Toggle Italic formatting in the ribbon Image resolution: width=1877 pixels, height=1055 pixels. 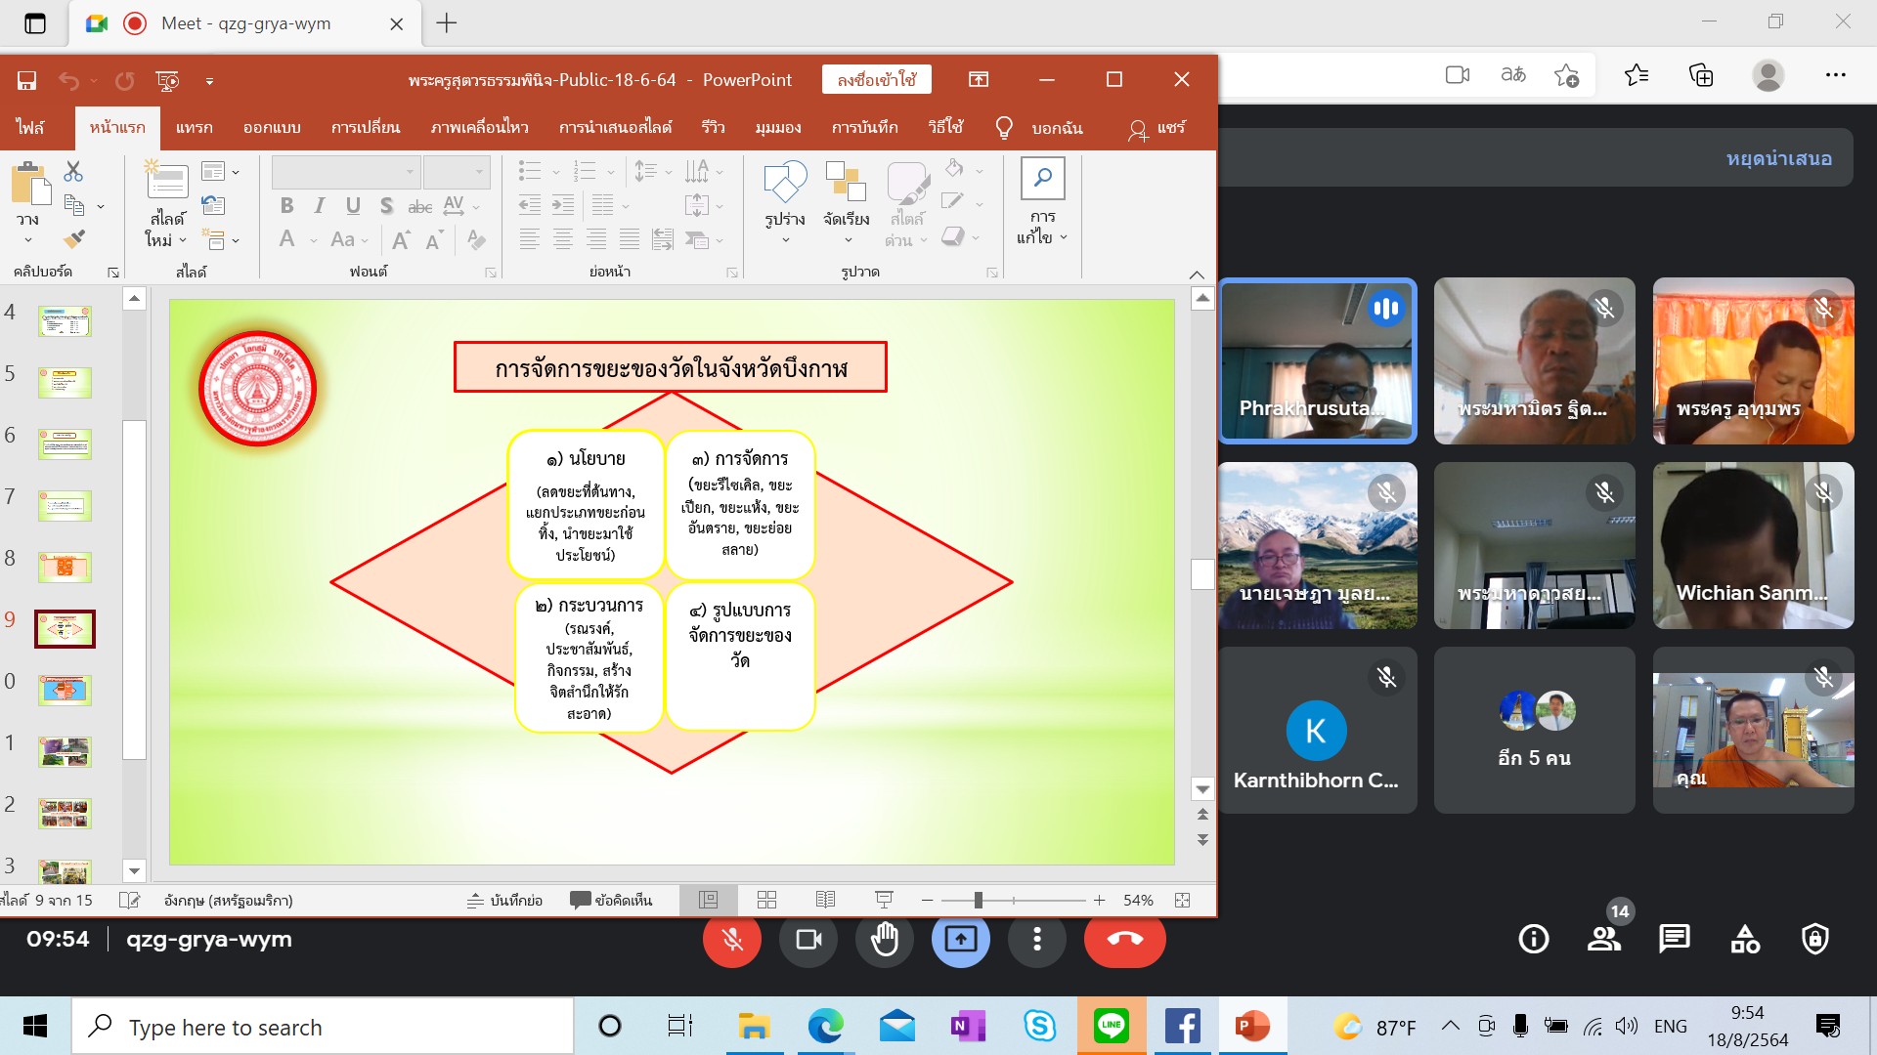[x=320, y=205]
